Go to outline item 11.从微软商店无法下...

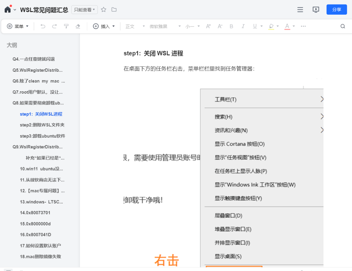(42, 180)
